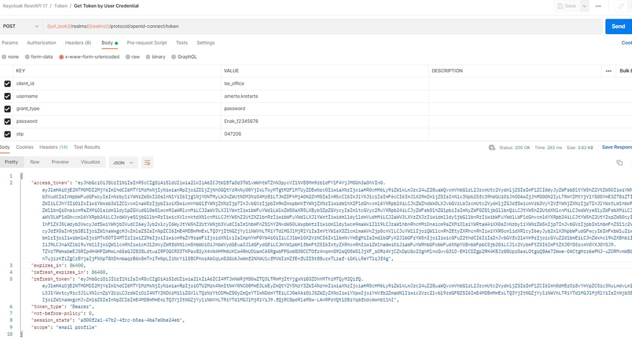The width and height of the screenshot is (632, 338).
Task: Open the Headers (8) tab
Action: click(78, 43)
